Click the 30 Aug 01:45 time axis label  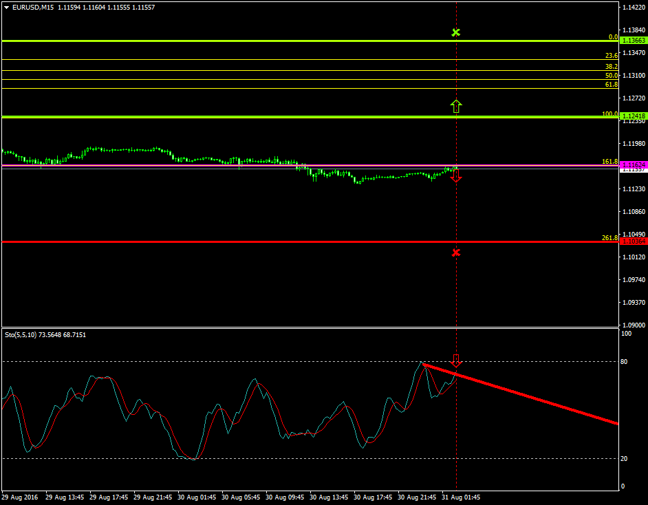coord(197,497)
